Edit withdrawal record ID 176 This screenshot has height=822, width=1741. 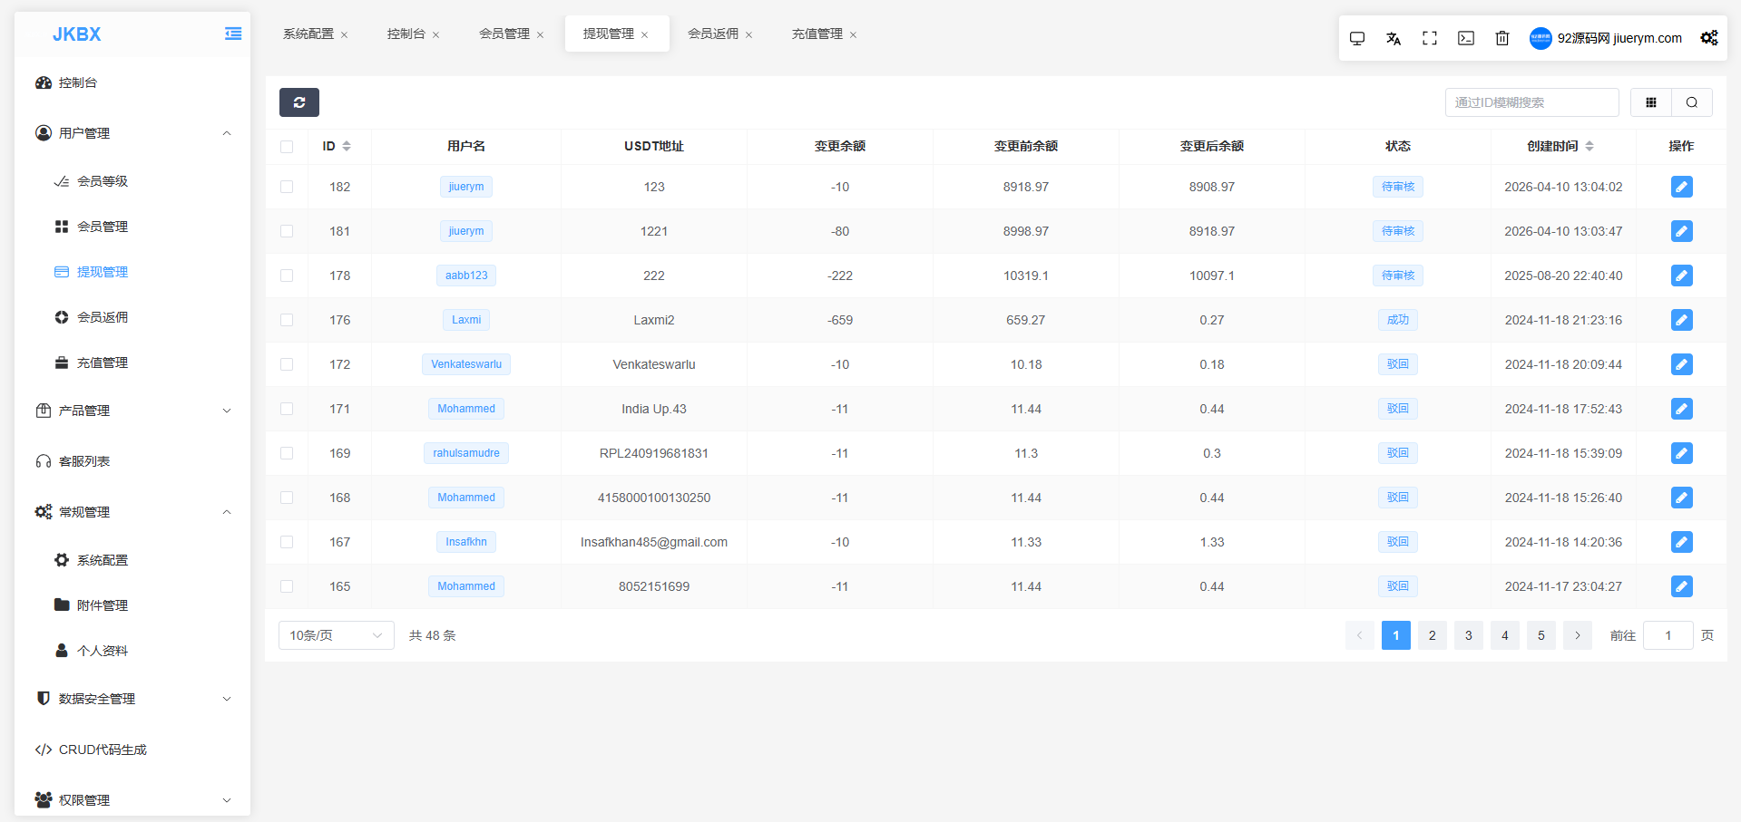pos(1681,320)
